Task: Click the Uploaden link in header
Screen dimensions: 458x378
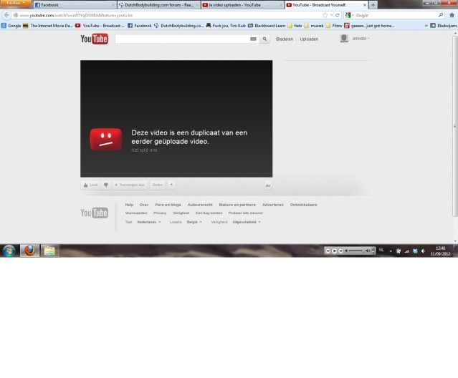Action: [x=309, y=39]
